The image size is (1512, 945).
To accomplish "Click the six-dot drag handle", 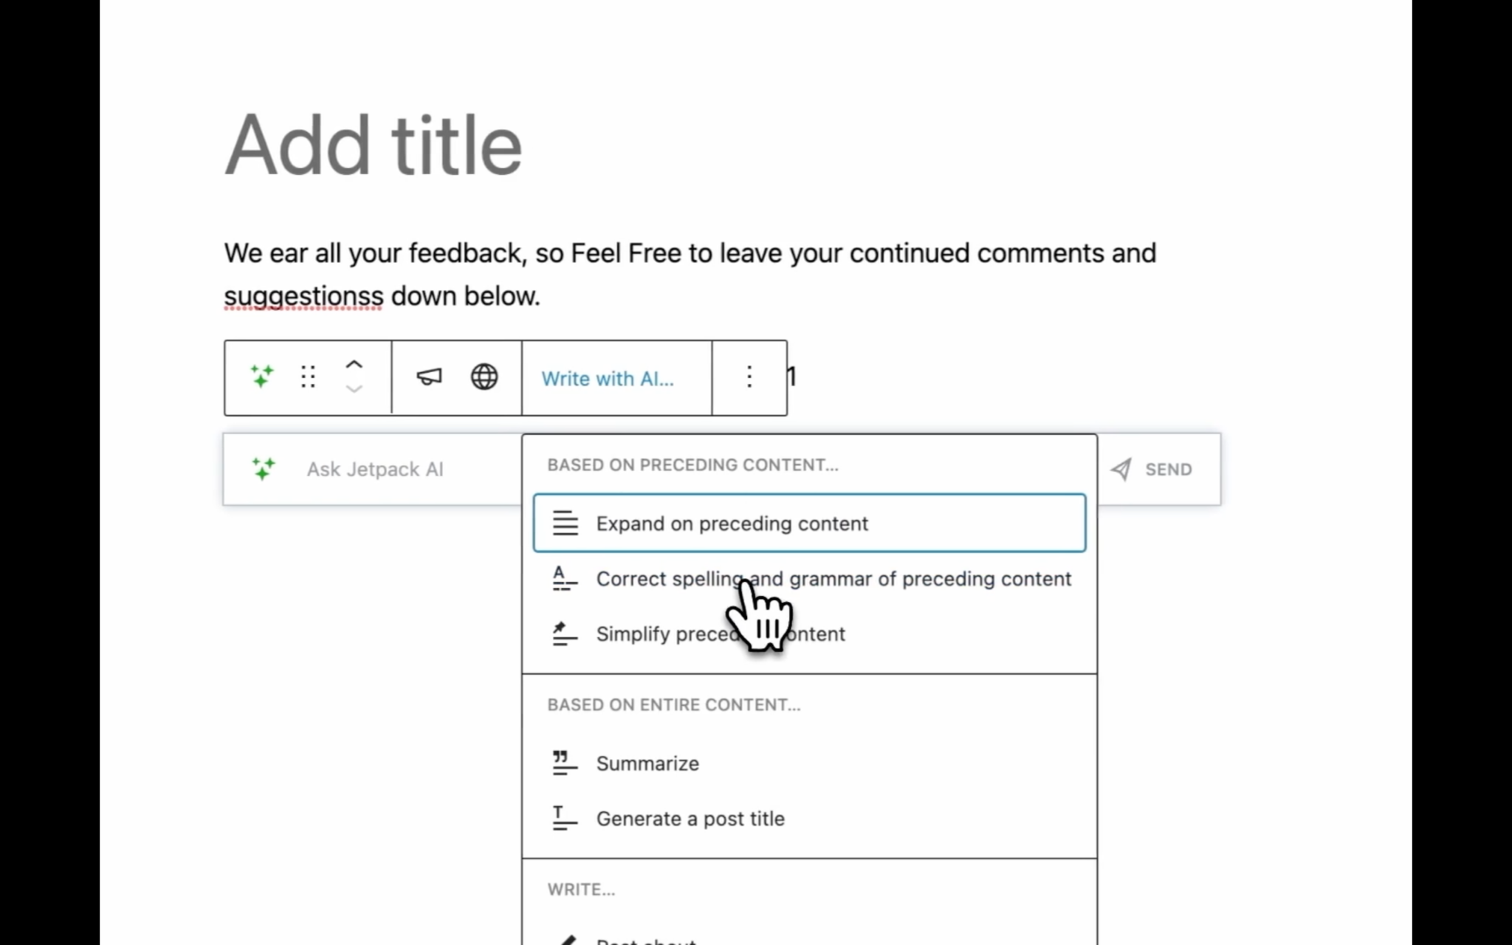I will (308, 377).
